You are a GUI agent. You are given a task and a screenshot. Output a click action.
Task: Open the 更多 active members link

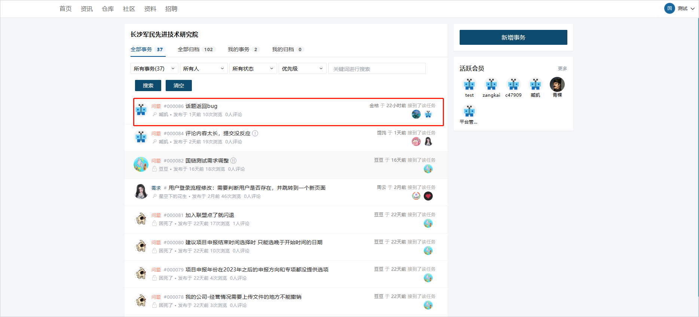point(562,69)
